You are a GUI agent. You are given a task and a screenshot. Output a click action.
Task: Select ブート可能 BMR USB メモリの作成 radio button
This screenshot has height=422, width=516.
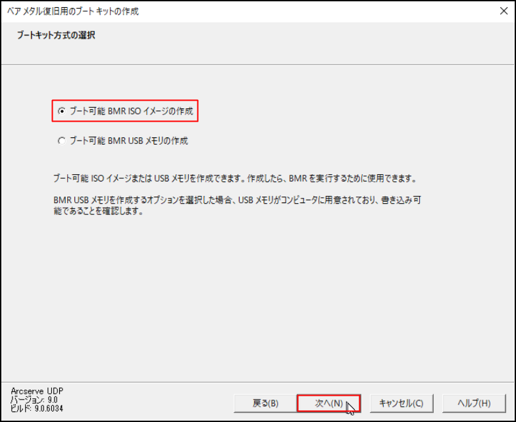click(x=62, y=141)
